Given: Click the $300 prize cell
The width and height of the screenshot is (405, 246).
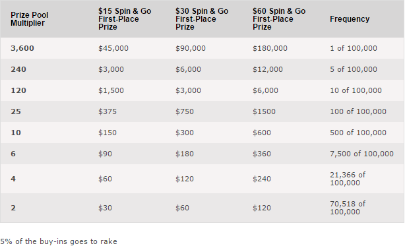Looking at the screenshot, I should (x=185, y=133).
